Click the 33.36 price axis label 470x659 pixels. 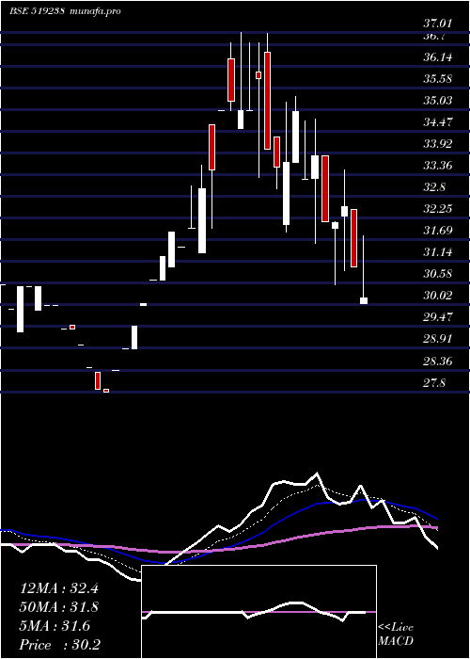[x=438, y=166]
